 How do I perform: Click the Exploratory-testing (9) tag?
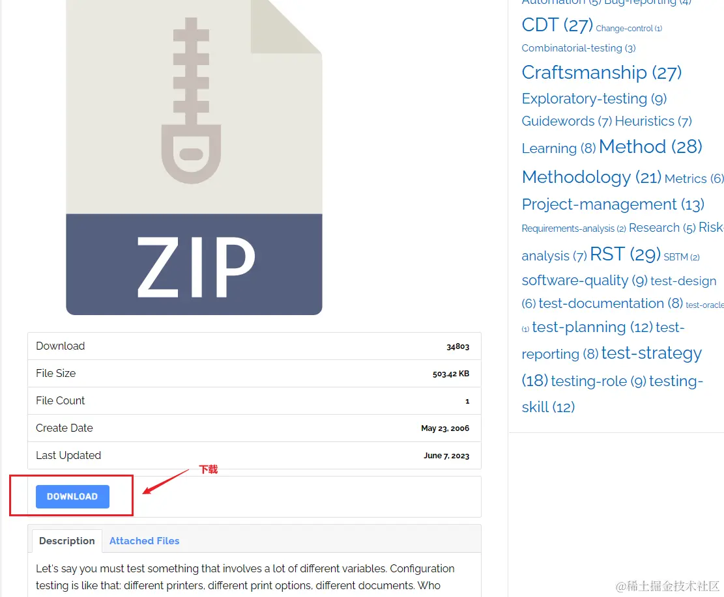tap(594, 99)
